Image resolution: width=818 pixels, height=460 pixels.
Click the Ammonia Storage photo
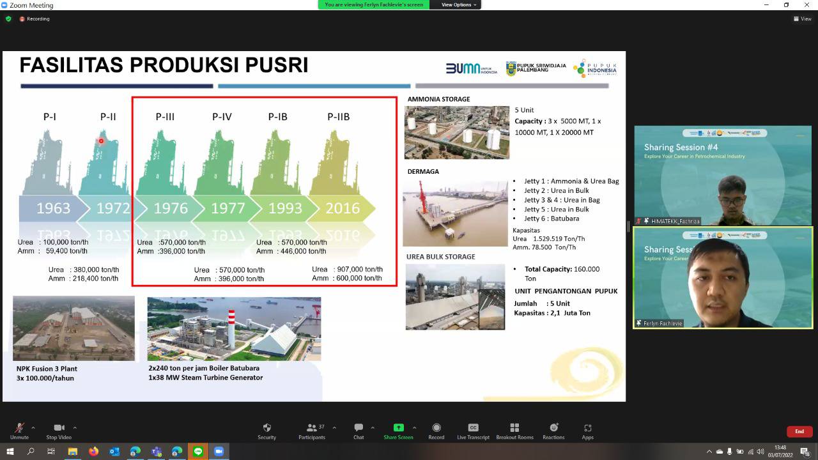coord(457,132)
